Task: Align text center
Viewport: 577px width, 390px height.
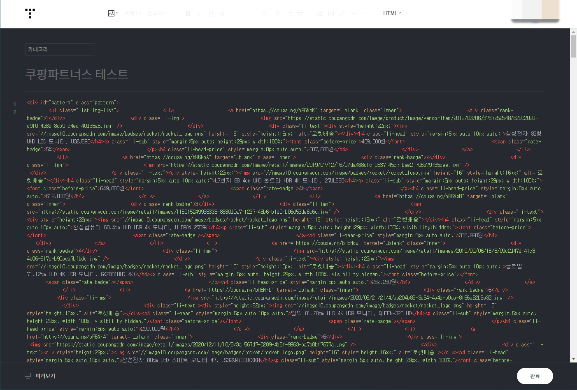Action: coord(277,13)
